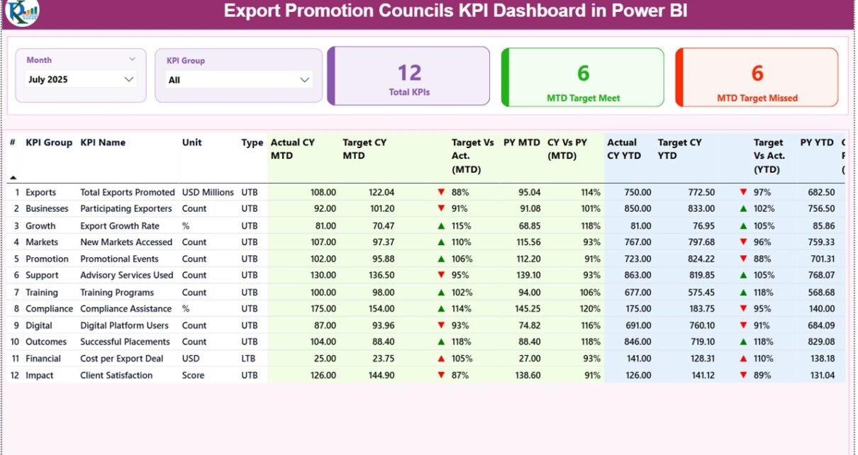Click the logo icon in the top-left corner
This screenshot has height=455, width=858.
(21, 11)
